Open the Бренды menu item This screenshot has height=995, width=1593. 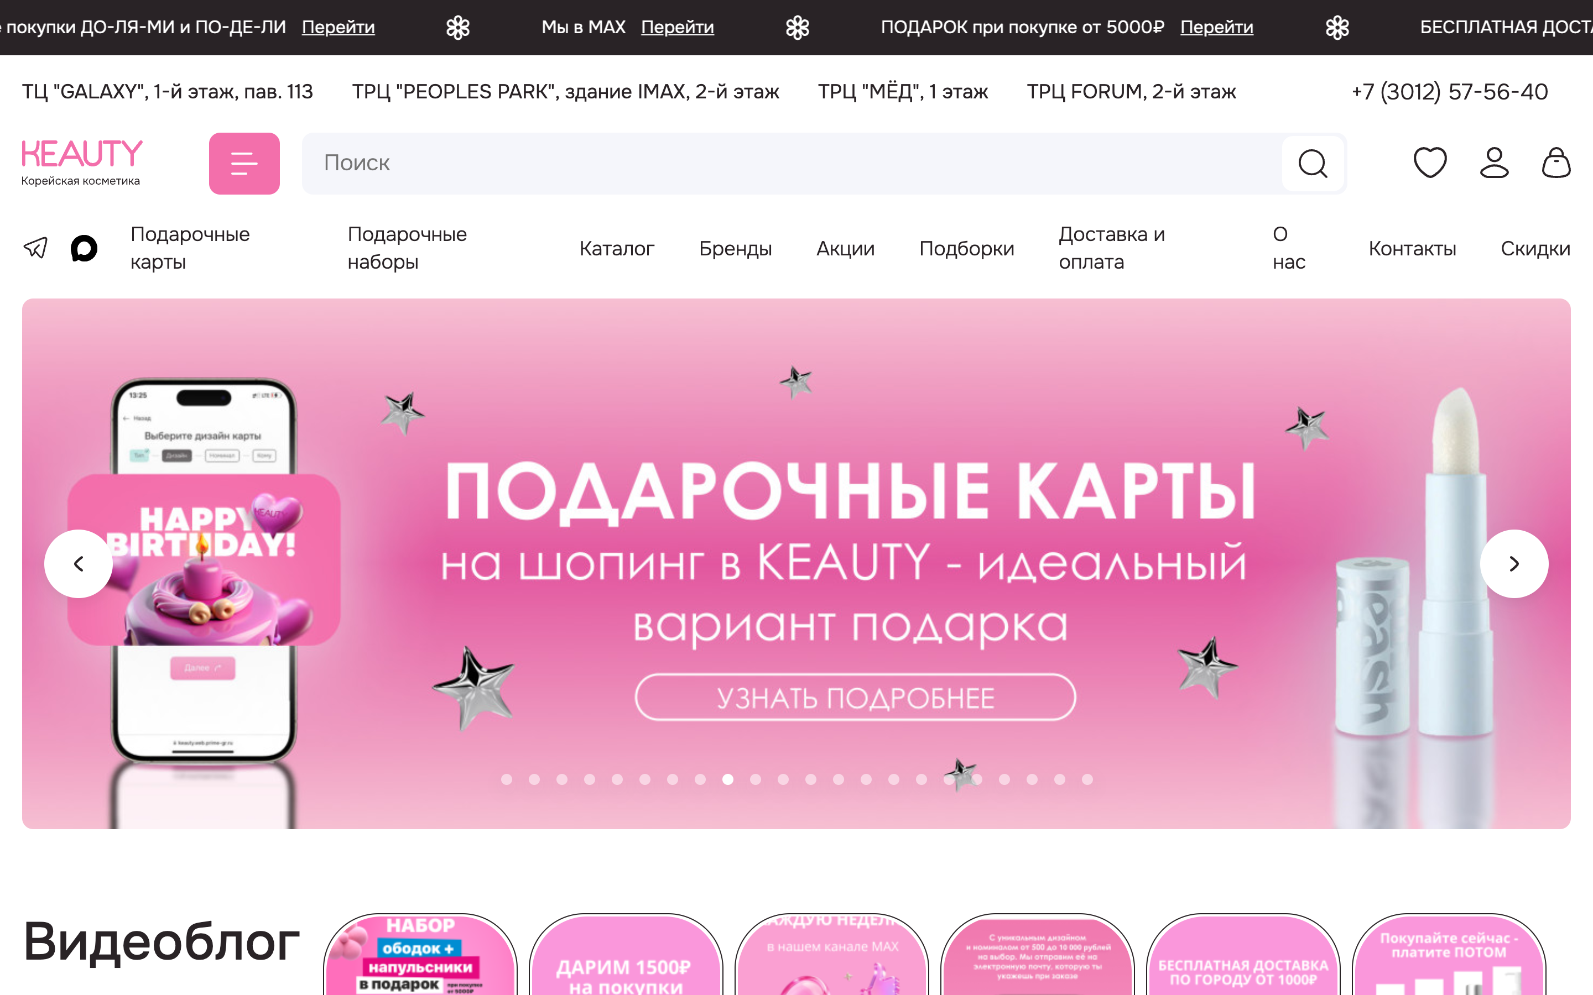click(735, 249)
